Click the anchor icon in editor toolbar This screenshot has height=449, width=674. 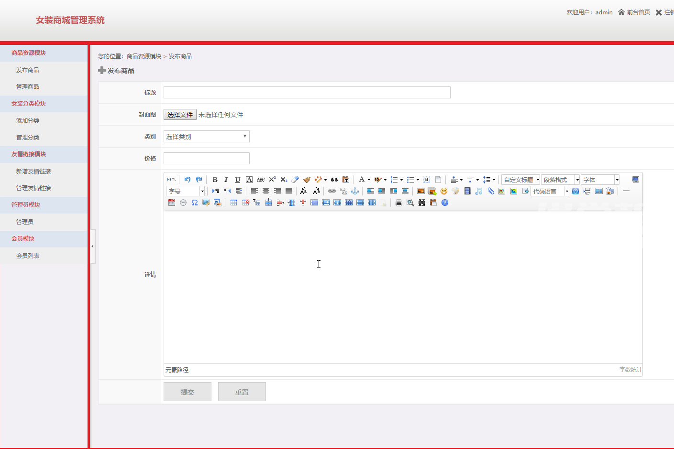tap(355, 191)
